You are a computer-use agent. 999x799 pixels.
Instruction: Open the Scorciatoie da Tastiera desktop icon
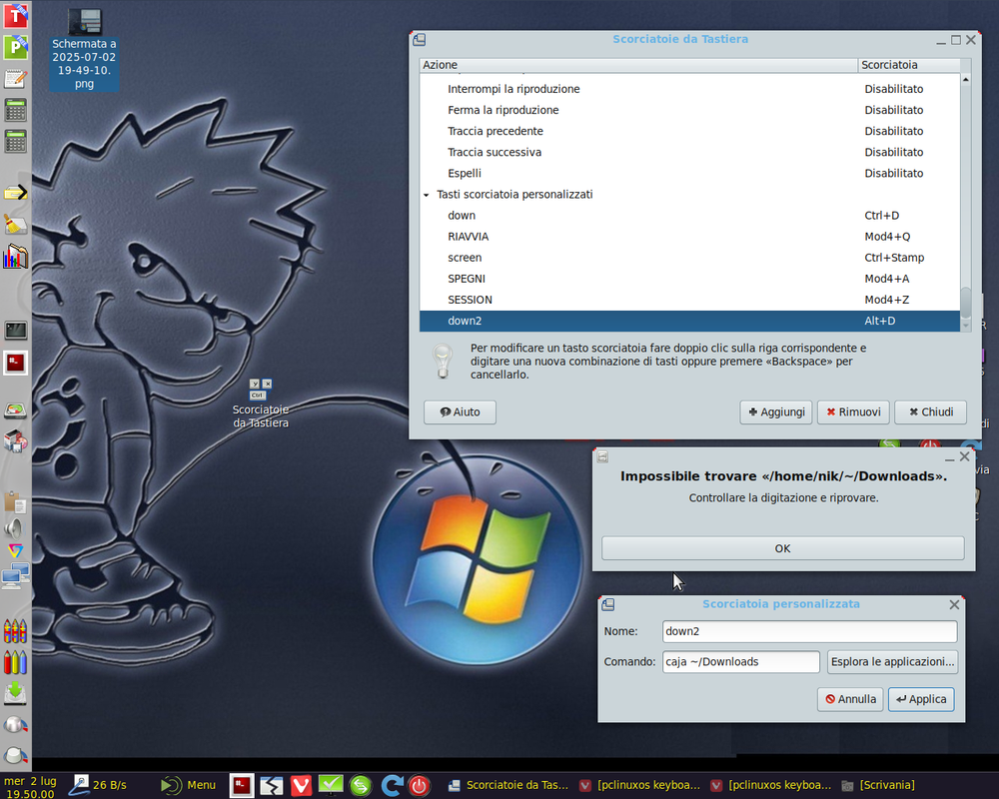(x=261, y=402)
